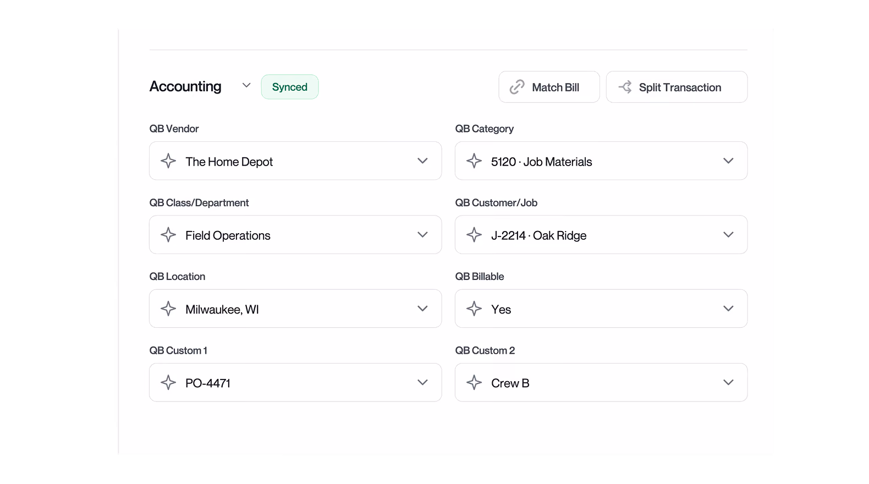This screenshot has height=484, width=869.
Task: Expand the QB Customer/Job dropdown arrow
Action: point(728,235)
